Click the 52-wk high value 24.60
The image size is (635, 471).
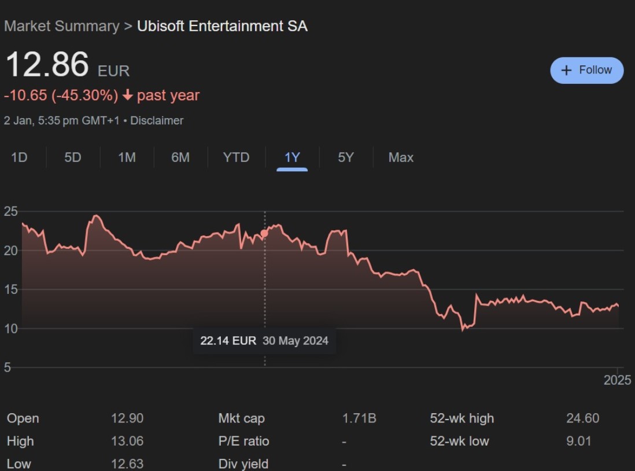coord(583,418)
